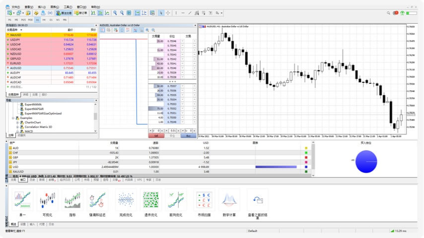Screen dimensions: 424x238
Task: Expand the Correlation Matrix 3D node
Action: (x=17, y=127)
